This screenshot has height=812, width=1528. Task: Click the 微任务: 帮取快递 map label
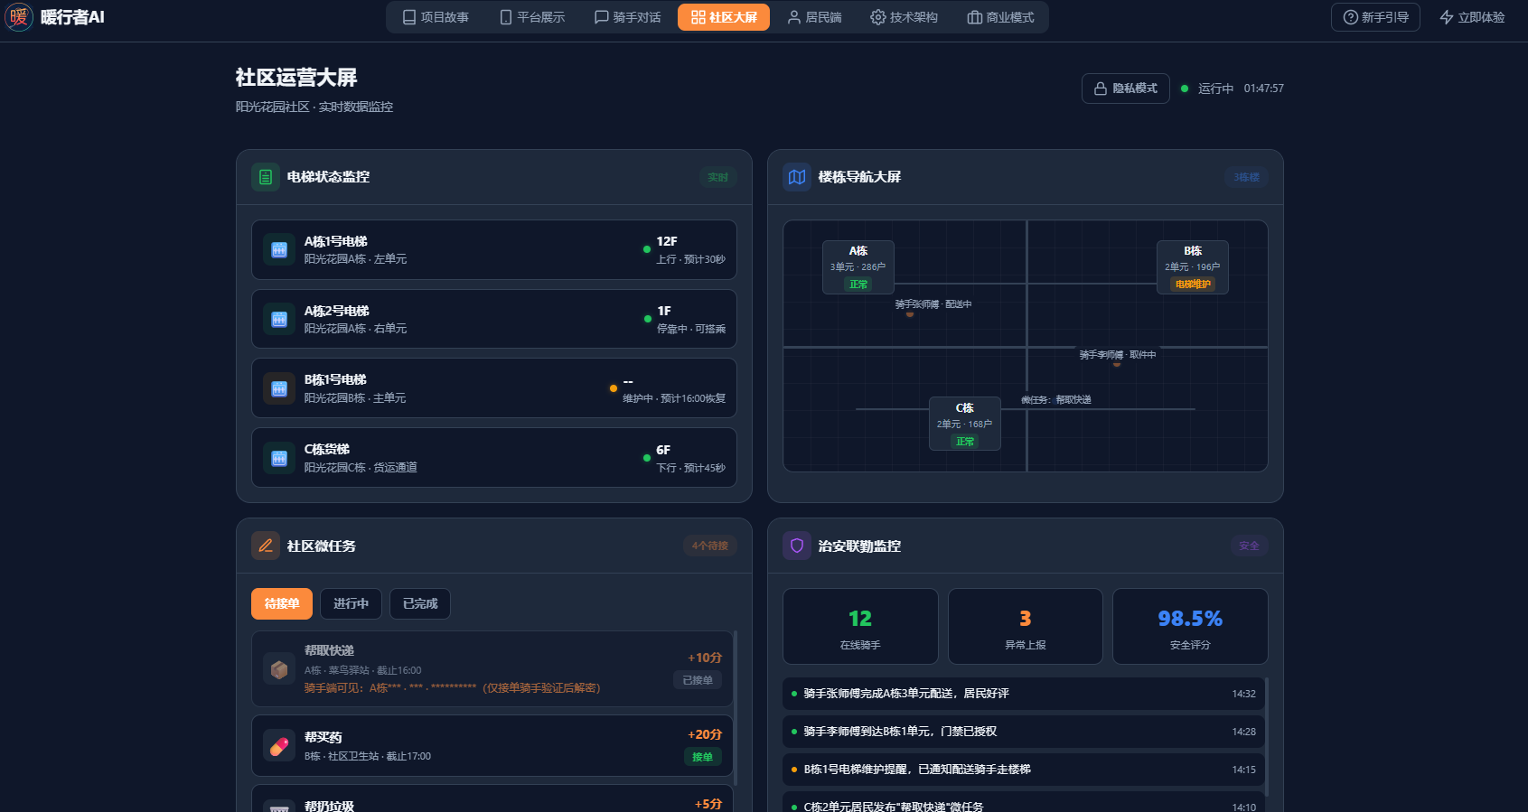pyautogui.click(x=1056, y=399)
